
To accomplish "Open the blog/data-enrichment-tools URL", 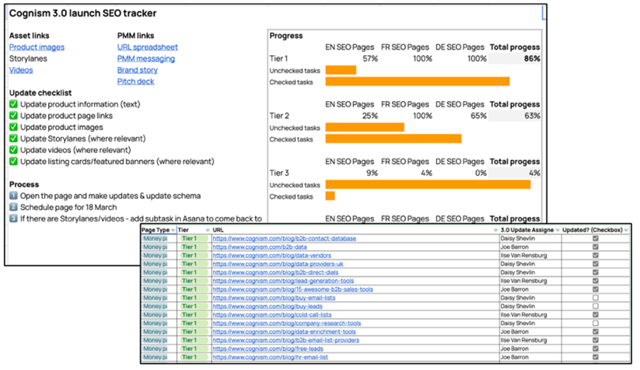I will tap(284, 331).
